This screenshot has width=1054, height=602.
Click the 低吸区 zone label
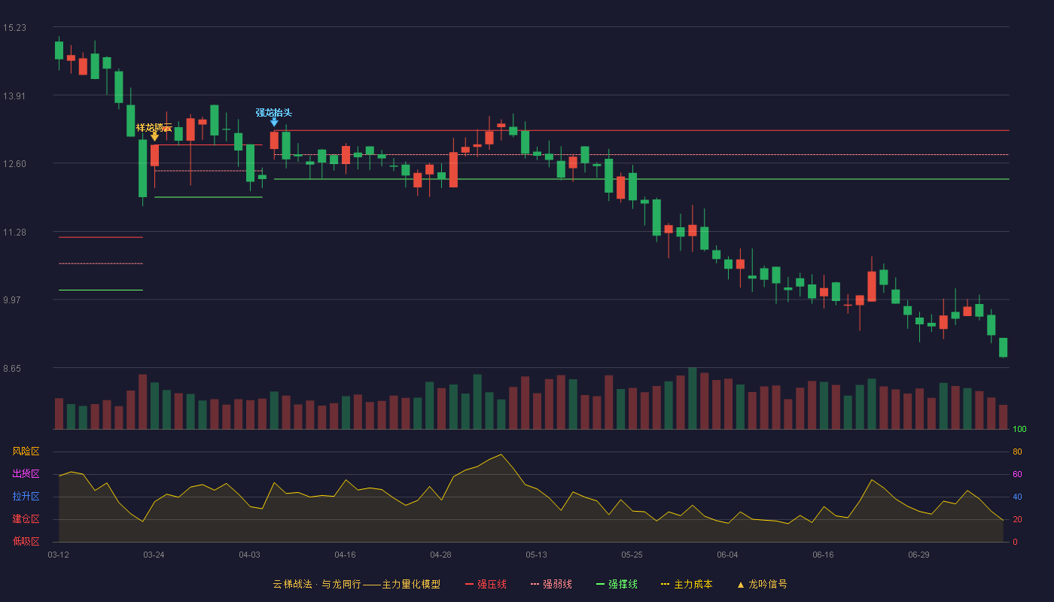[26, 542]
